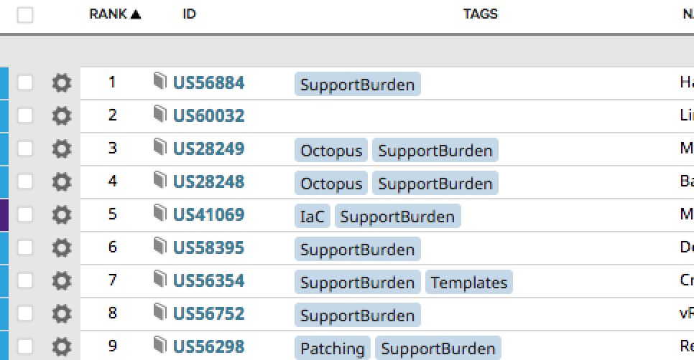Open user story US41069 link
This screenshot has width=694, height=360.
click(x=208, y=214)
